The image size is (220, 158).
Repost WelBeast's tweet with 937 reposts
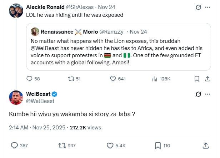pos(62,145)
